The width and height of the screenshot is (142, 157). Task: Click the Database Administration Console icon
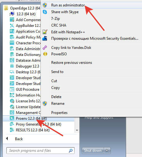tap(12, 60)
